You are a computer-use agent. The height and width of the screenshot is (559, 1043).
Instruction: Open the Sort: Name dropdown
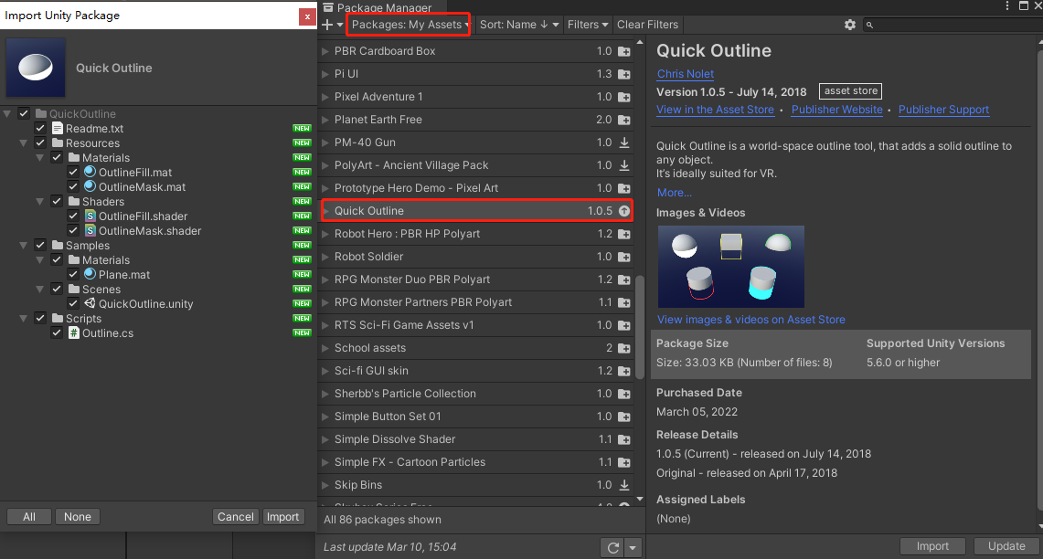519,25
